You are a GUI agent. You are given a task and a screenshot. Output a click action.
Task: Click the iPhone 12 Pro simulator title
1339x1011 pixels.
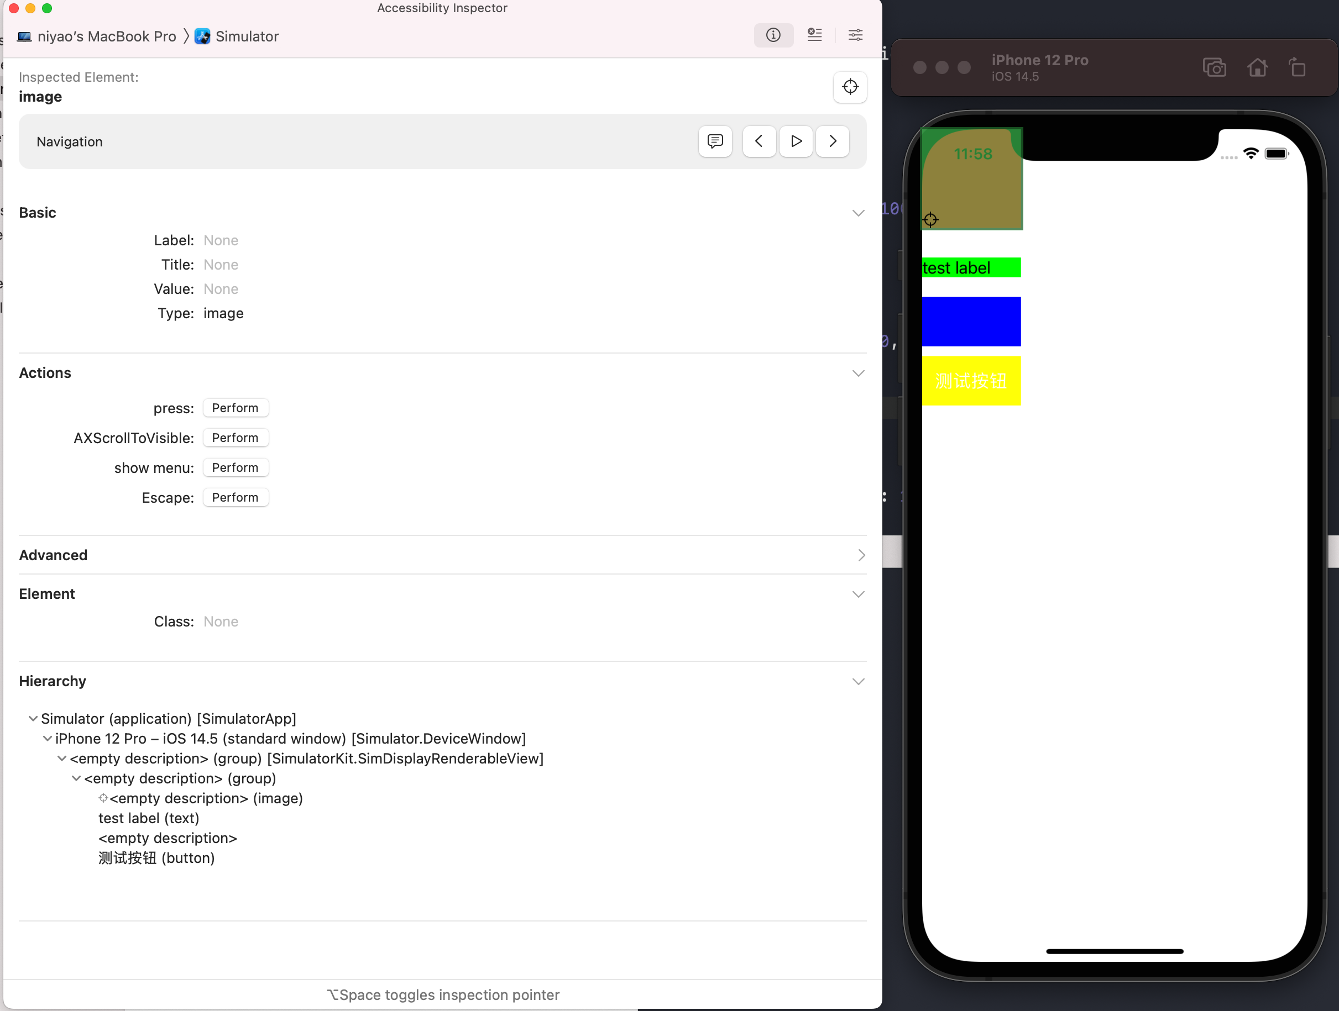point(1039,61)
